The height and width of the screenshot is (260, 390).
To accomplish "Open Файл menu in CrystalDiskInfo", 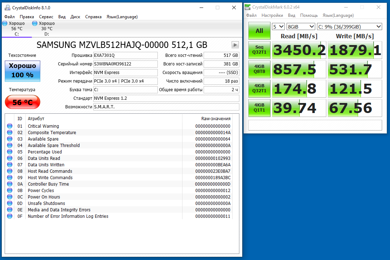I will coord(9,17).
